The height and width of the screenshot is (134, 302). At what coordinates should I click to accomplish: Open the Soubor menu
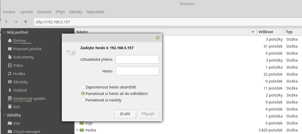[x=9, y=12]
